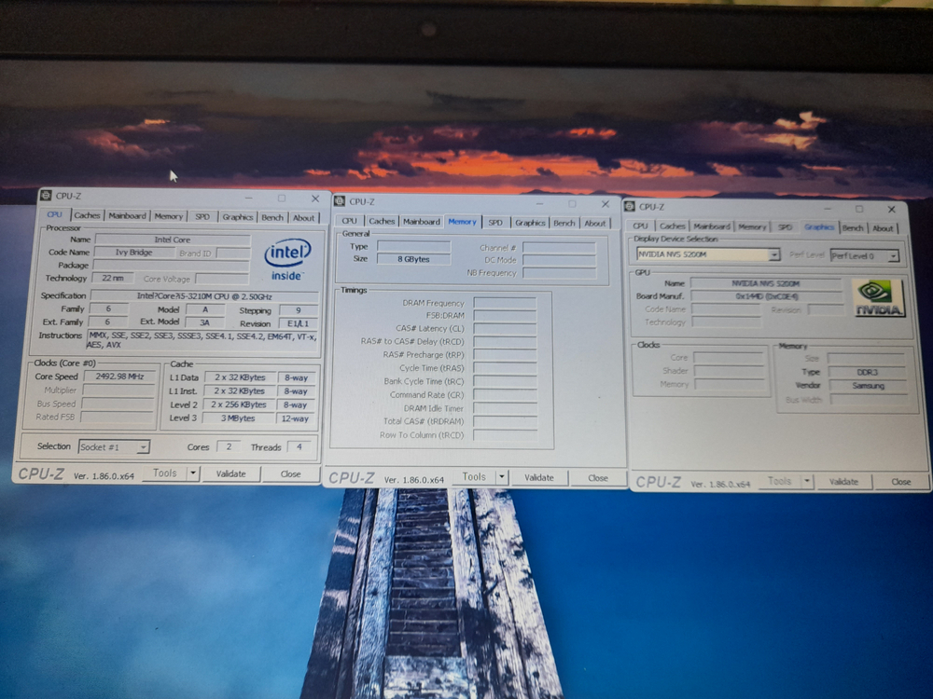Select Graphics tab in middle window
Viewport: 933px width, 699px height.
[530, 223]
